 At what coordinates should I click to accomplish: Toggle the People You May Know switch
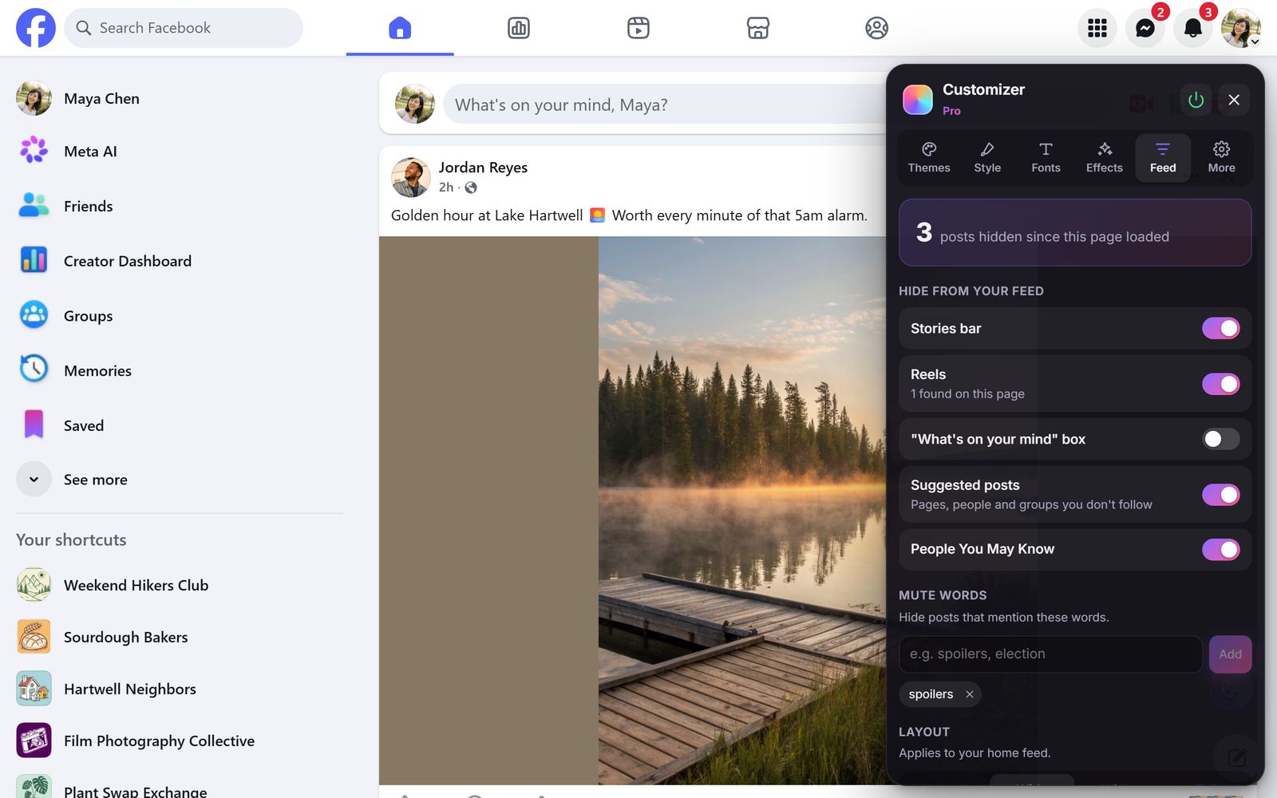(1220, 549)
